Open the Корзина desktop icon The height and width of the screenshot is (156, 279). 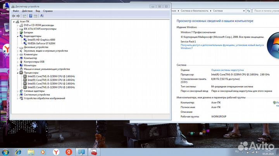tap(6, 30)
